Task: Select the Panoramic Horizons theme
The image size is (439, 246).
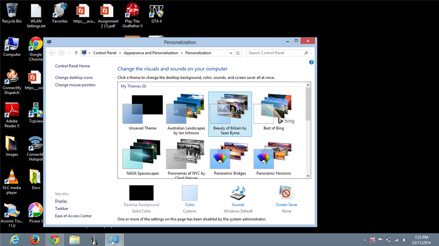Action: click(x=274, y=157)
